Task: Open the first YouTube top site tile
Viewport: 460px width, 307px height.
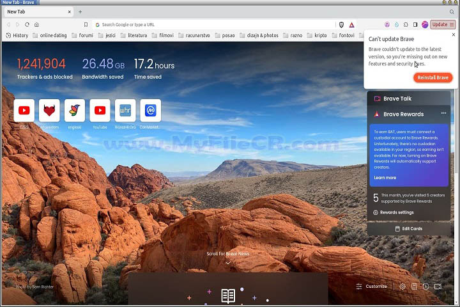Action: click(x=24, y=111)
